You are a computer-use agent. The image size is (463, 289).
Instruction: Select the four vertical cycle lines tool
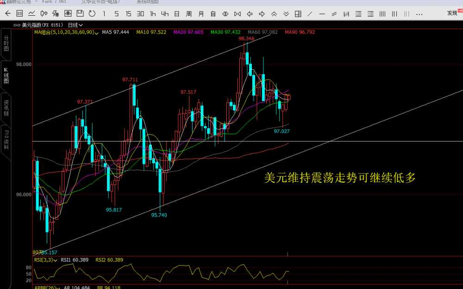tap(382, 13)
